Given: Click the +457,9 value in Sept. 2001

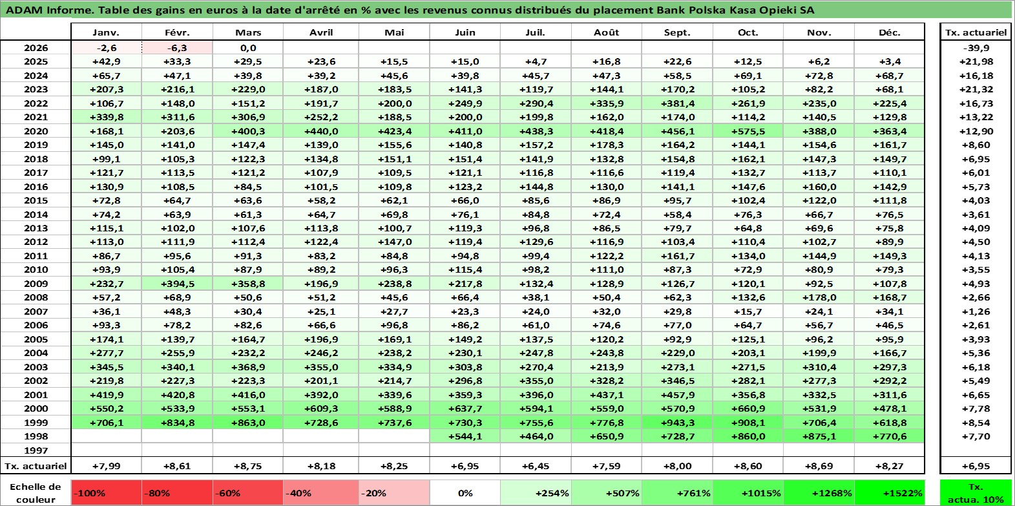Looking at the screenshot, I should point(677,395).
